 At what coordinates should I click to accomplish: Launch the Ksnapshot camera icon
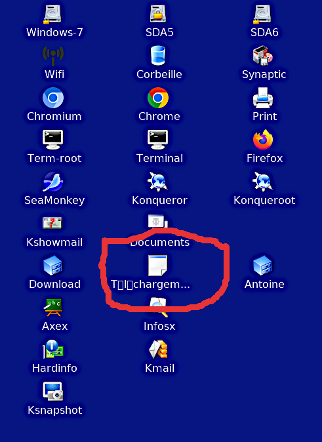(52, 391)
